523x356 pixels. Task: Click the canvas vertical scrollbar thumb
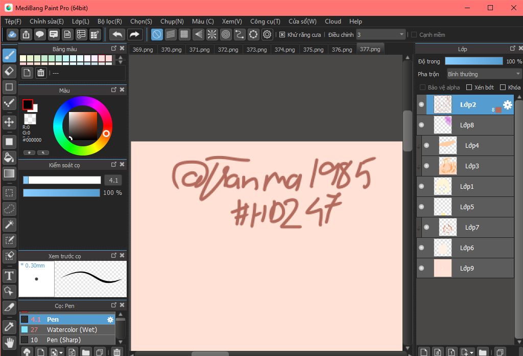407,131
